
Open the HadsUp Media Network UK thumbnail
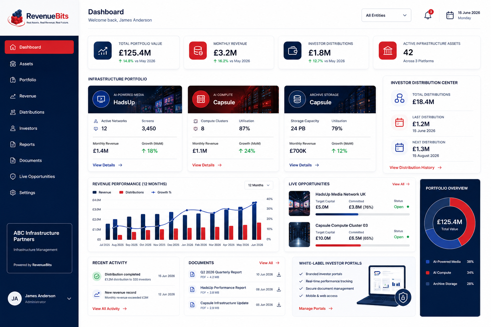[x=299, y=203]
